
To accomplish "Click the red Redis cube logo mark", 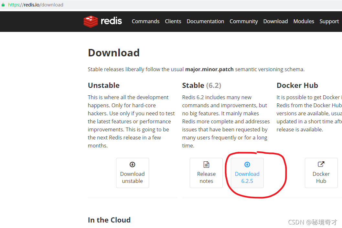I will [91, 21].
